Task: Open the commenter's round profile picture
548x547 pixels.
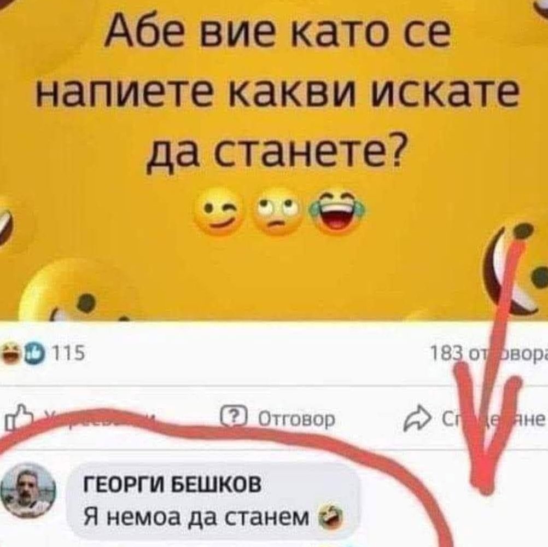Action: click(x=27, y=491)
